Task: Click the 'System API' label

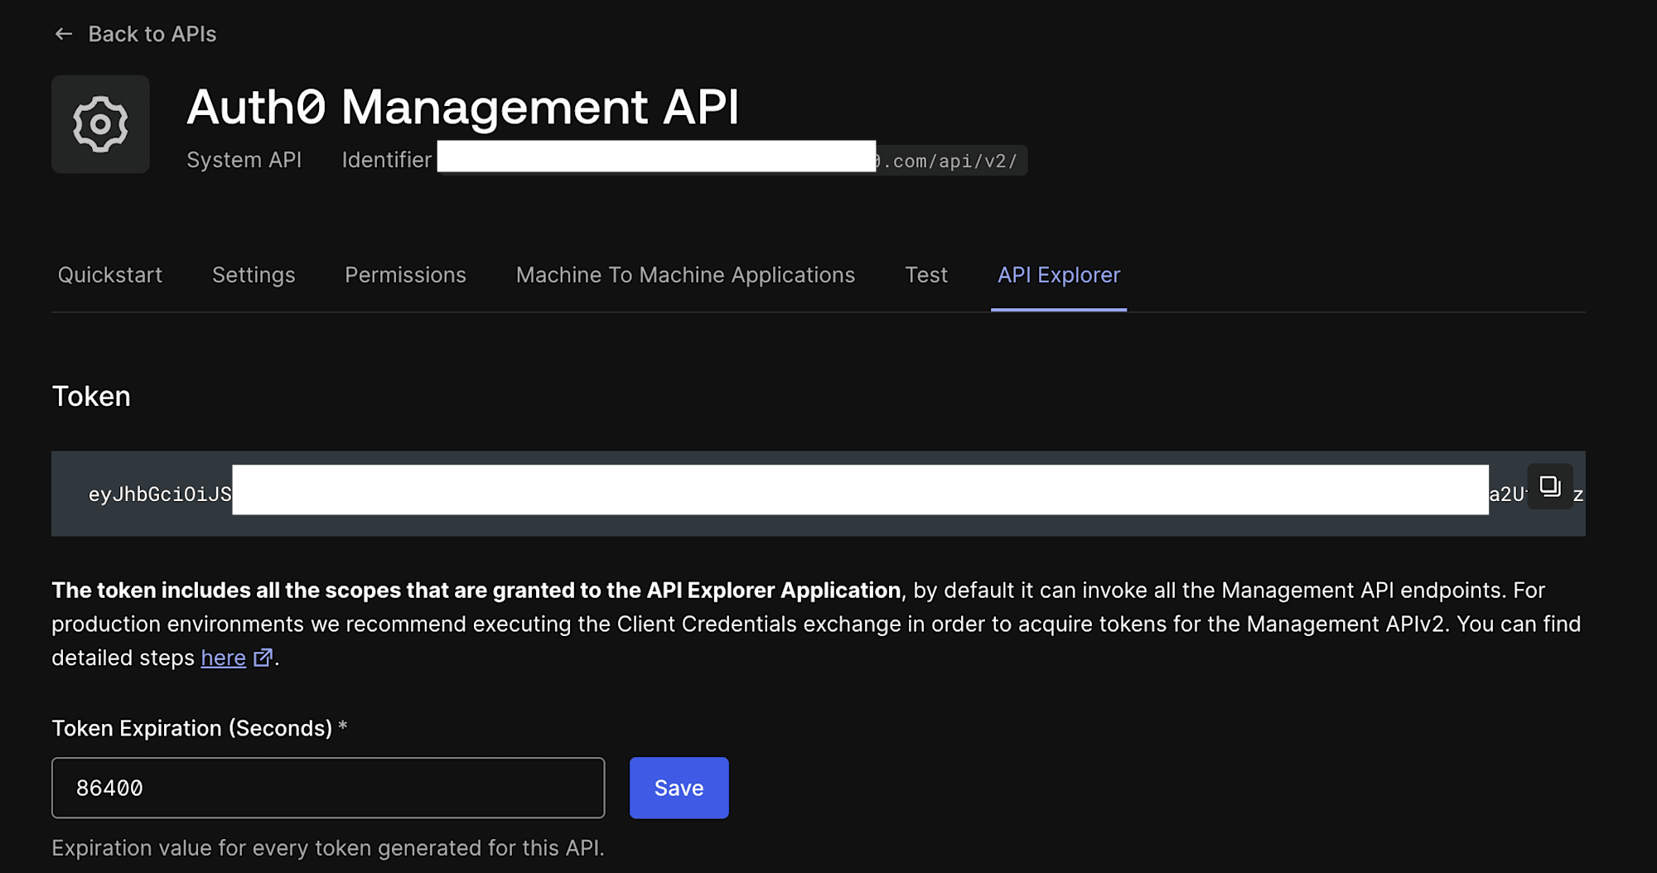Action: click(x=244, y=160)
